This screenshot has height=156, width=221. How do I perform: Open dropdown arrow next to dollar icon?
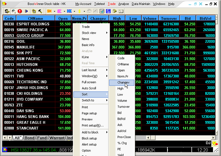pos(84,11)
